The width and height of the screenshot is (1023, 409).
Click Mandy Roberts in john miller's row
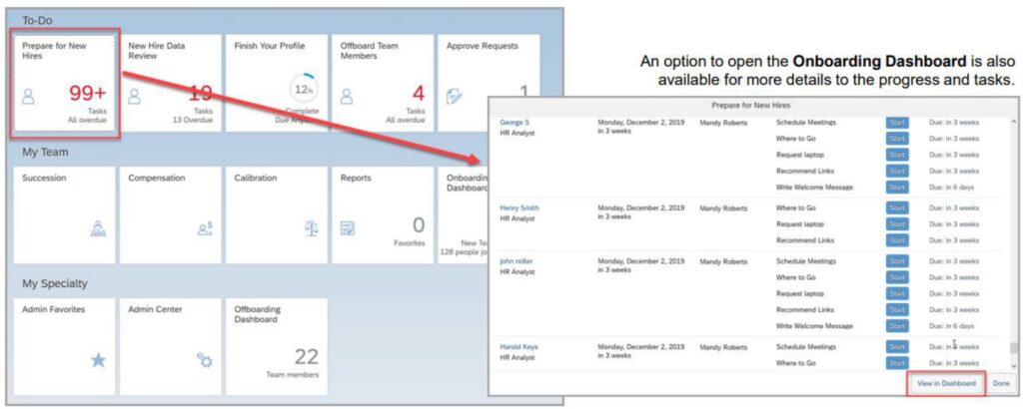pos(723,261)
